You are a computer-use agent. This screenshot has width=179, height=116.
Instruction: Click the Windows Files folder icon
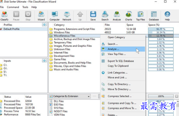click(51, 32)
